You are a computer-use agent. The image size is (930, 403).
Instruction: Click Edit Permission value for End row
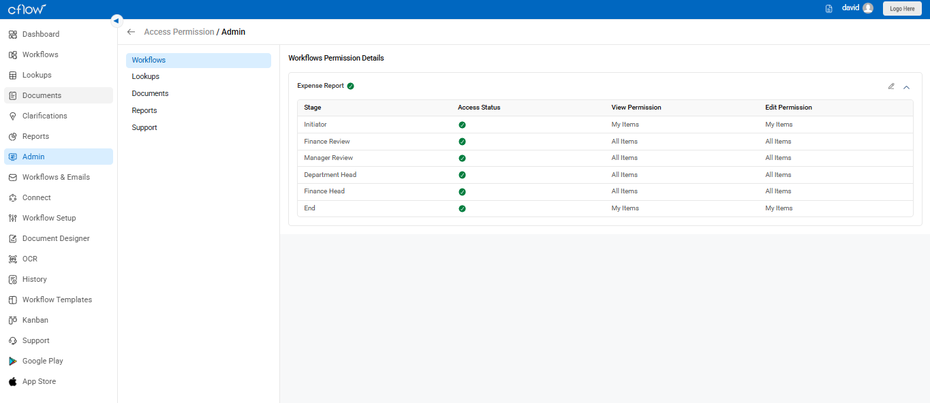(779, 208)
